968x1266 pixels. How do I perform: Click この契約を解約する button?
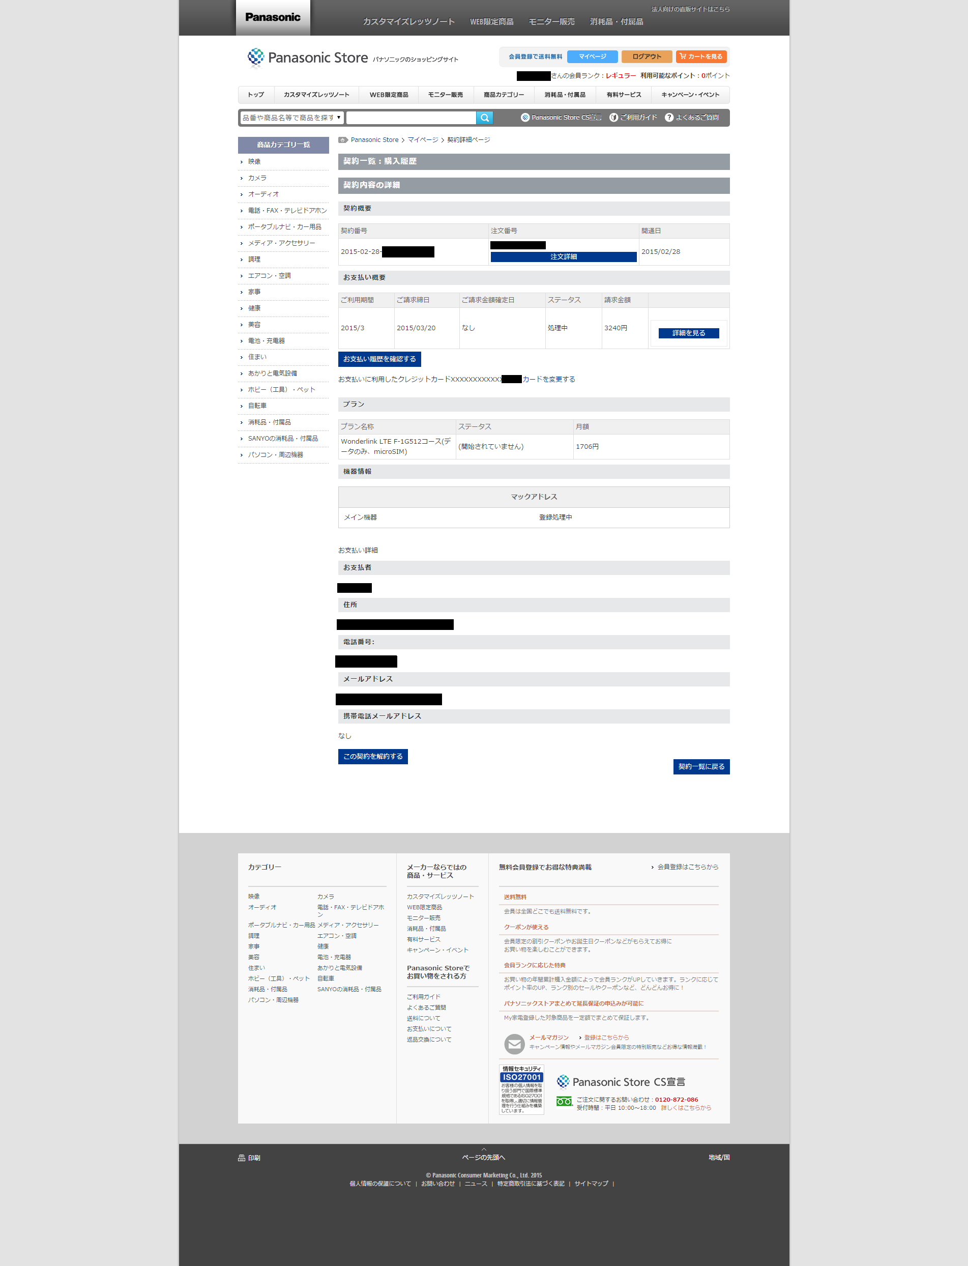click(x=373, y=757)
